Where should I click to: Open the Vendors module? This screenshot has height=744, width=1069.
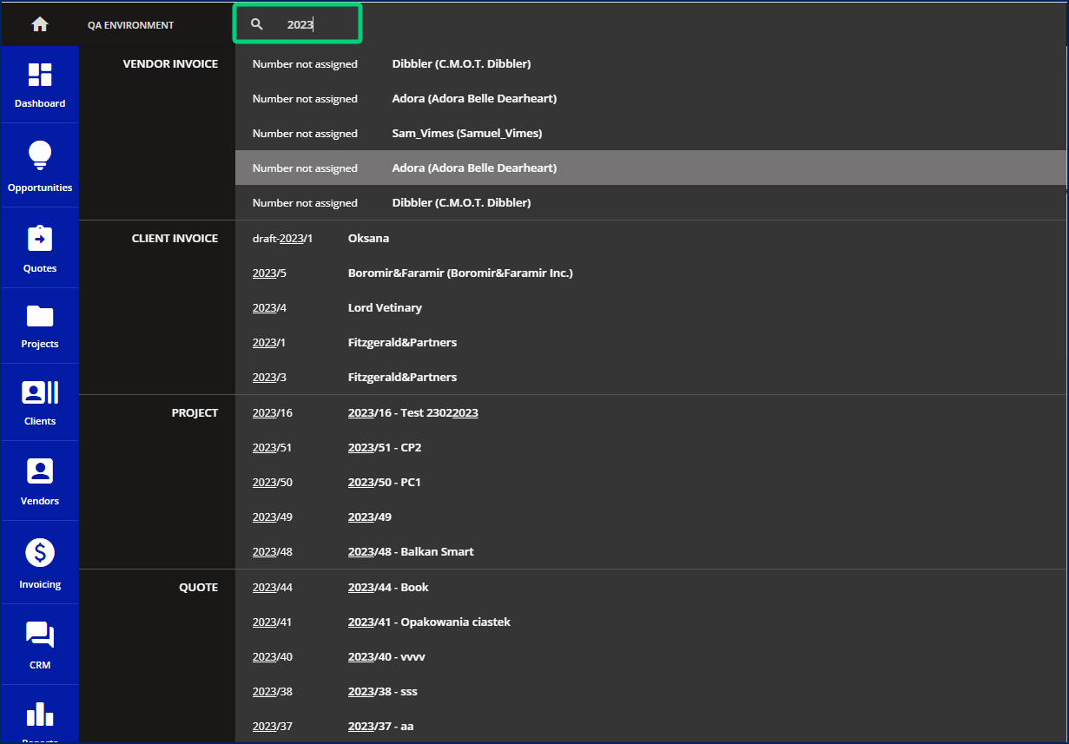(40, 482)
